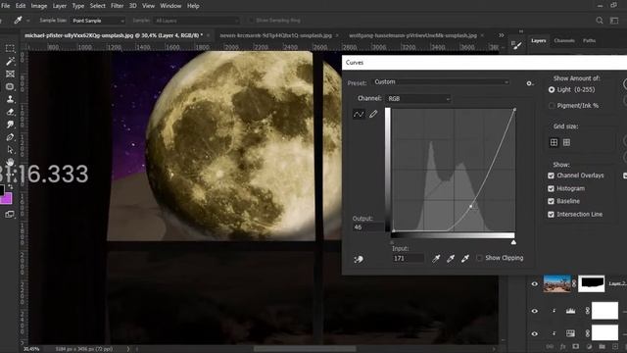Click the change screen mode icon
627x353 pixels.
click(10, 215)
